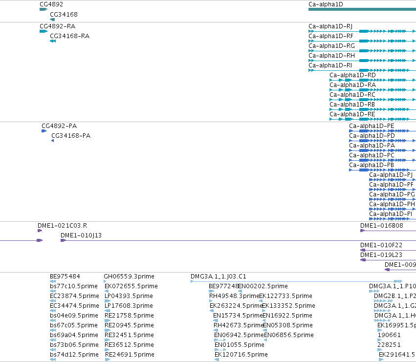Viewport: 416px width, 362px height.
Task: Select the Ca-alpha1D-RD transcript label
Action: click(x=352, y=75)
